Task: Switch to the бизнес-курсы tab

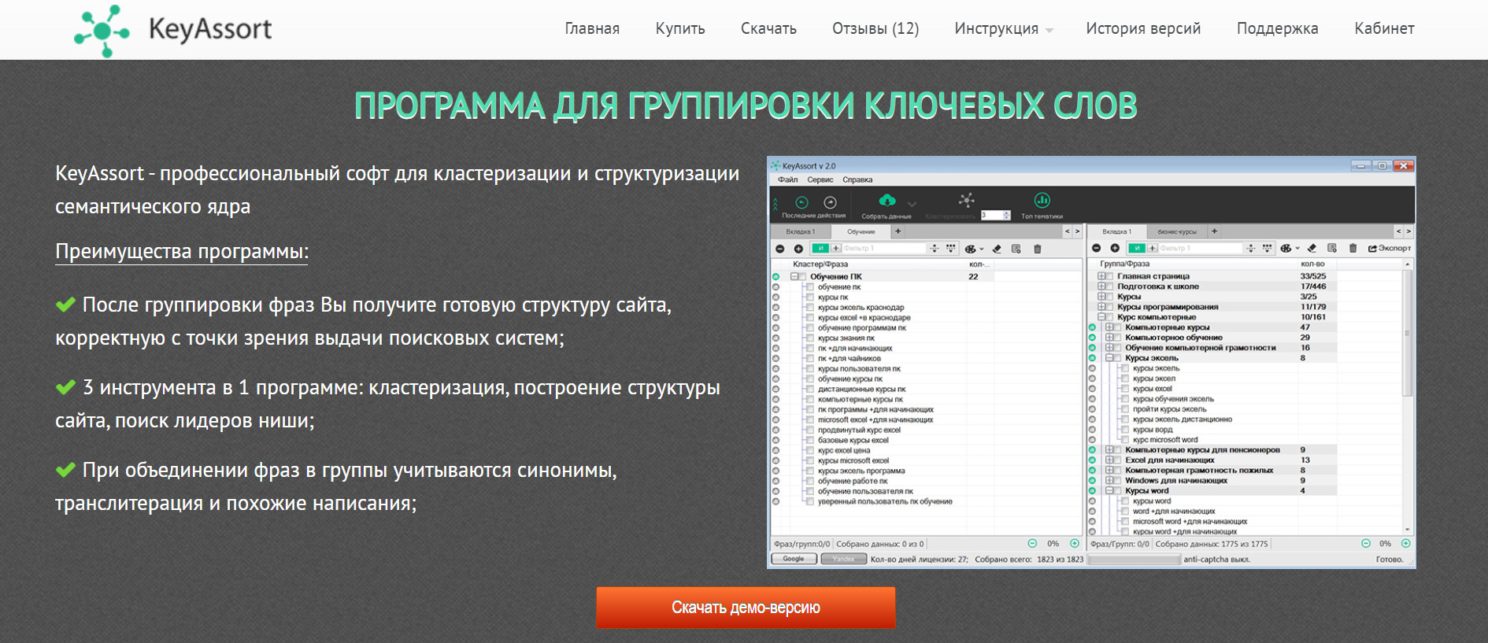Action: point(1176,232)
